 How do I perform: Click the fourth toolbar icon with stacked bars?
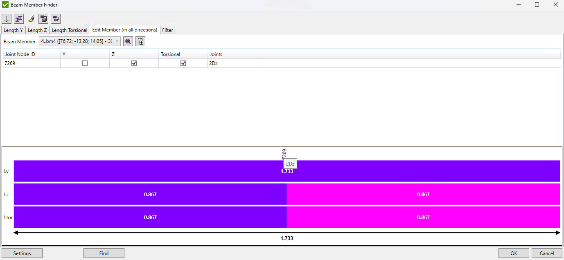pos(43,19)
